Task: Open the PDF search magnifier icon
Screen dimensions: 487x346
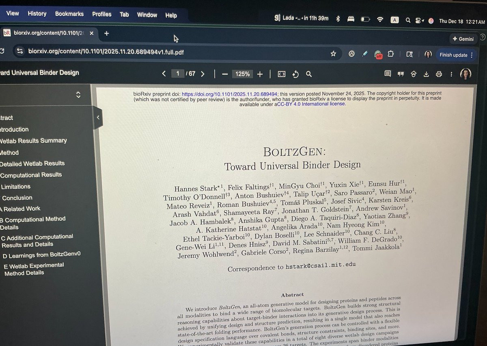Action: tap(309, 74)
